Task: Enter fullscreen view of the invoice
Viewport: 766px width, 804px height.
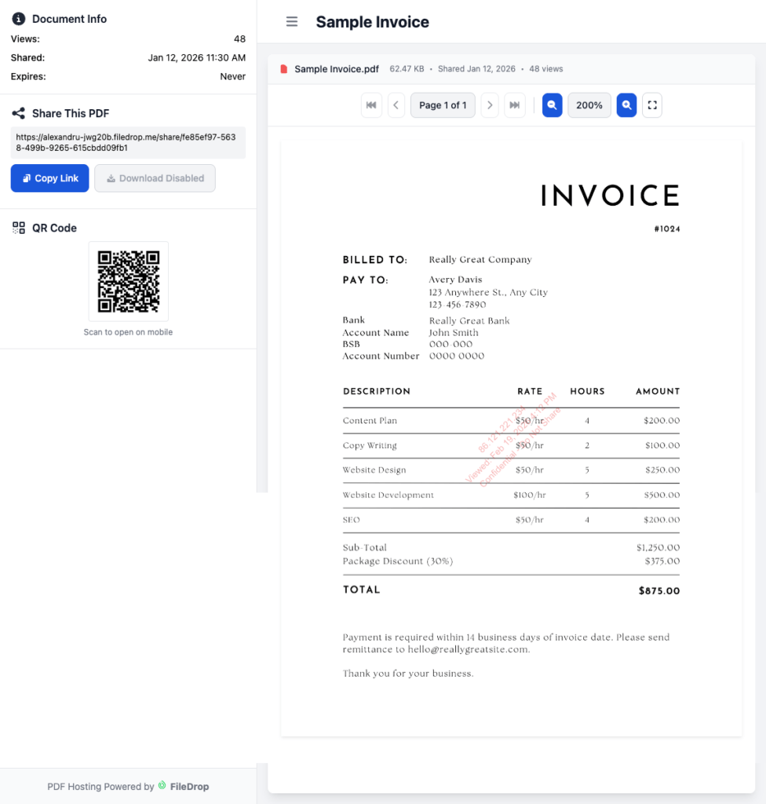Action: (652, 104)
